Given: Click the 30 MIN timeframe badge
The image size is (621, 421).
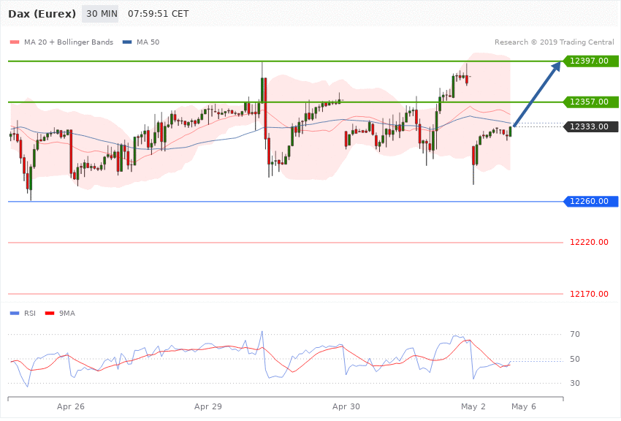Looking at the screenshot, I should 100,14.
